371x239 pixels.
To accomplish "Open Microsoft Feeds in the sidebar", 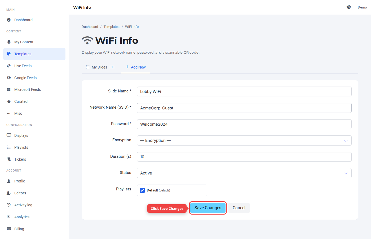I will 34,89.
